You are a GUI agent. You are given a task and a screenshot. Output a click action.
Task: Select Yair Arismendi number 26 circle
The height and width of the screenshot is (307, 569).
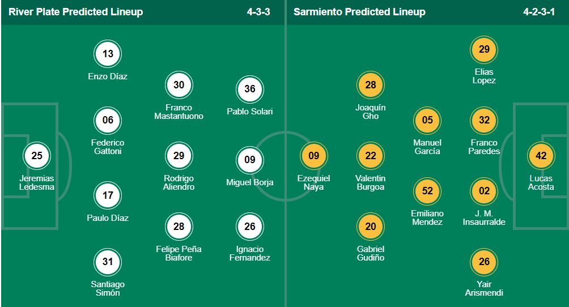[x=484, y=262]
